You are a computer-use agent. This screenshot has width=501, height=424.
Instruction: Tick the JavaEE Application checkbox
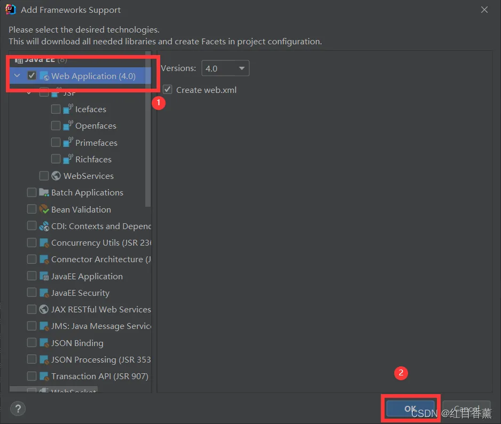tap(32, 276)
